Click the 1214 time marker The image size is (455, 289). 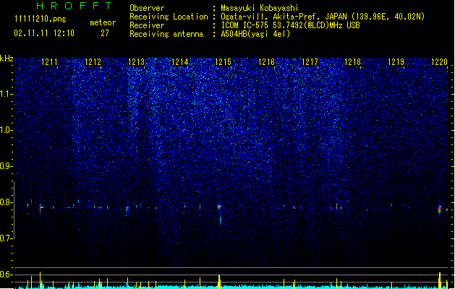[x=180, y=62]
